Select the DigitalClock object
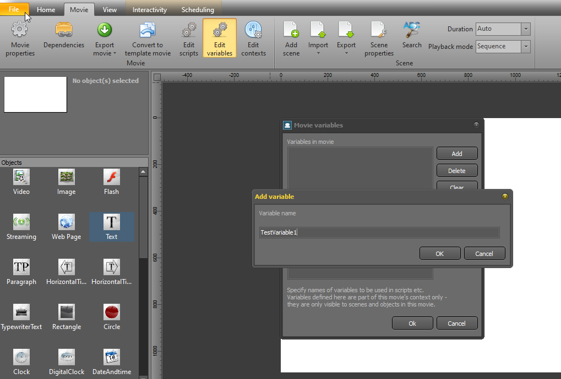The image size is (561, 379). pyautogui.click(x=66, y=361)
